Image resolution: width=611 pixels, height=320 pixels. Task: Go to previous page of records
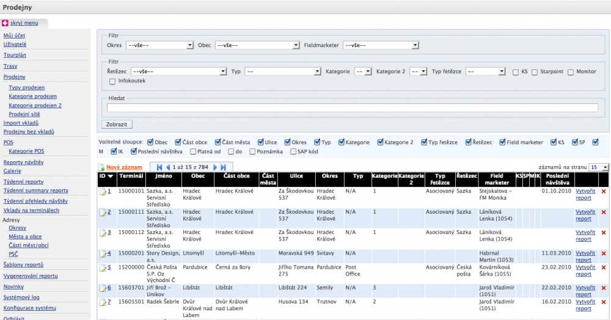[168, 167]
